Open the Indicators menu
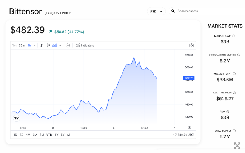This screenshot has height=153, width=245. tap(85, 46)
